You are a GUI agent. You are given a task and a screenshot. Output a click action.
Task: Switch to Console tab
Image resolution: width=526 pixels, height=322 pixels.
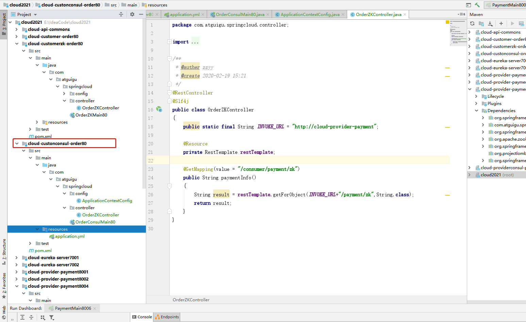click(x=142, y=317)
